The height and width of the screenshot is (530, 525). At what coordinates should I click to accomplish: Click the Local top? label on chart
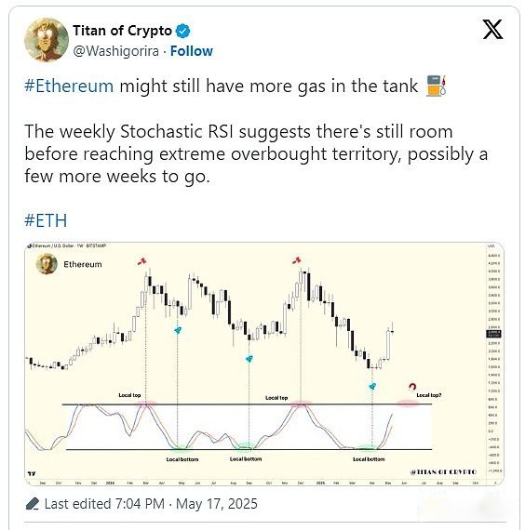428,395
